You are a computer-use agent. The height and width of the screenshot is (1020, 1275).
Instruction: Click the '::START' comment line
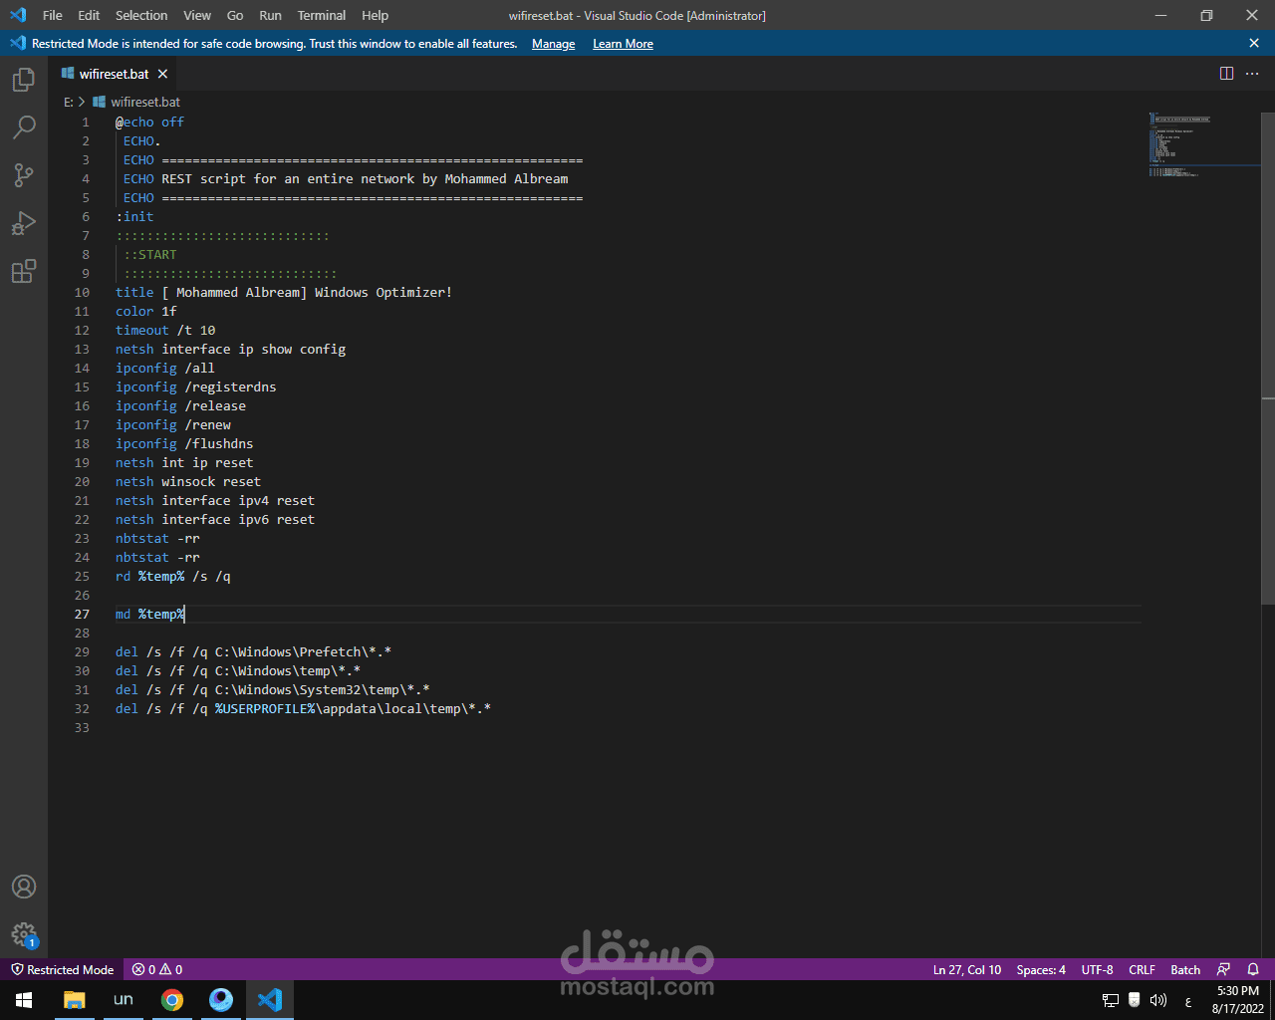150,254
